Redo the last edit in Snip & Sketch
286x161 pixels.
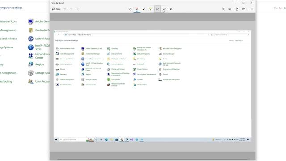tap(78, 9)
